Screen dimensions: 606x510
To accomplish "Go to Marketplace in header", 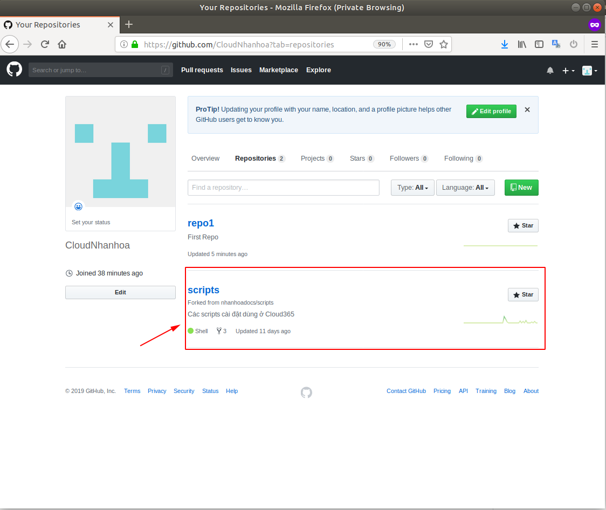I will pyautogui.click(x=279, y=70).
